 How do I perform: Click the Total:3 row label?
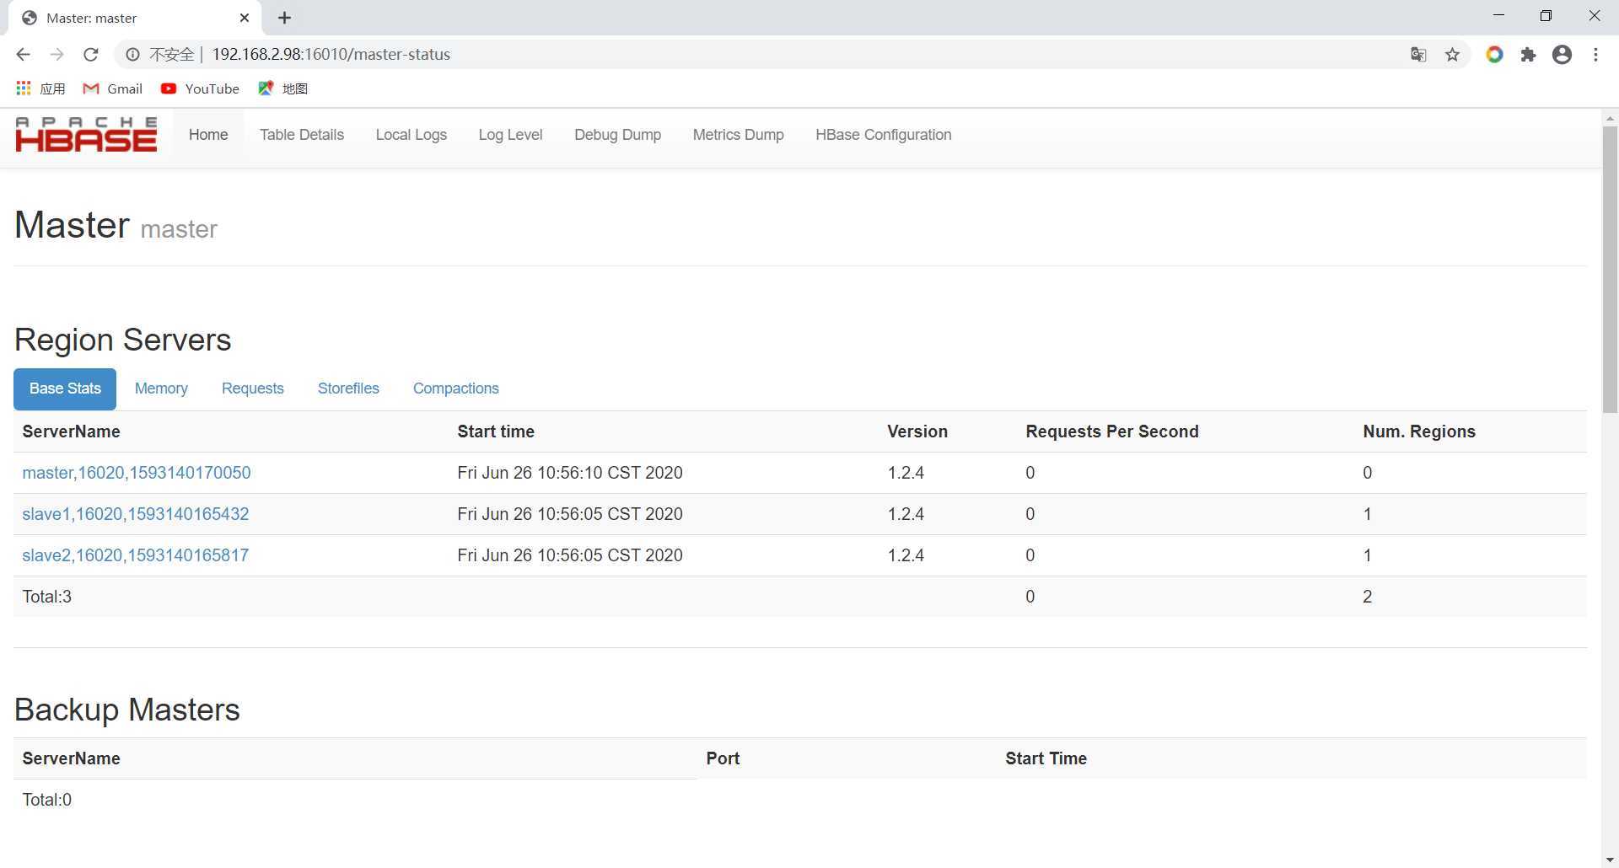tap(47, 597)
